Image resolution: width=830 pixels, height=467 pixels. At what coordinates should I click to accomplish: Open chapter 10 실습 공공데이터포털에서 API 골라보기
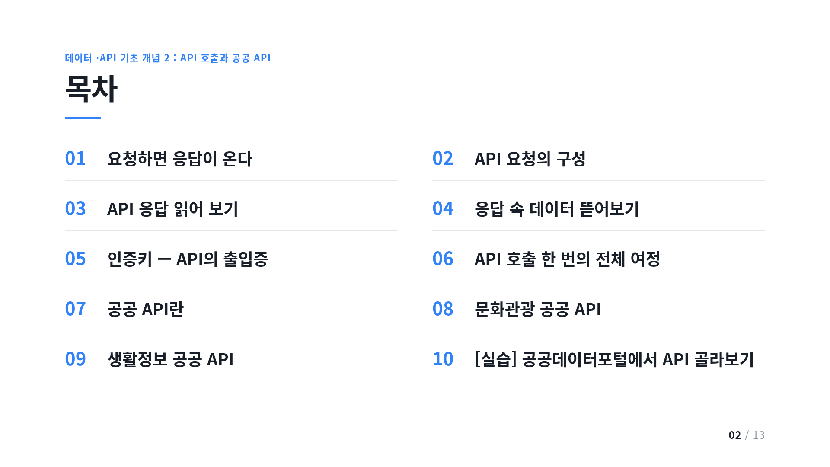click(x=599, y=359)
